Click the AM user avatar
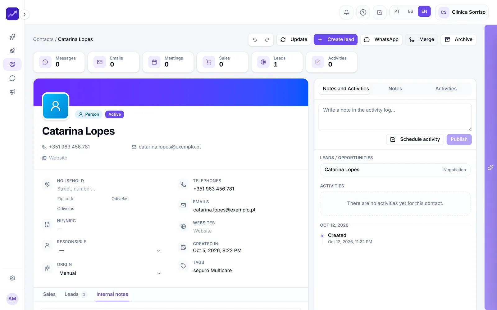The height and width of the screenshot is (310, 497). [12, 299]
